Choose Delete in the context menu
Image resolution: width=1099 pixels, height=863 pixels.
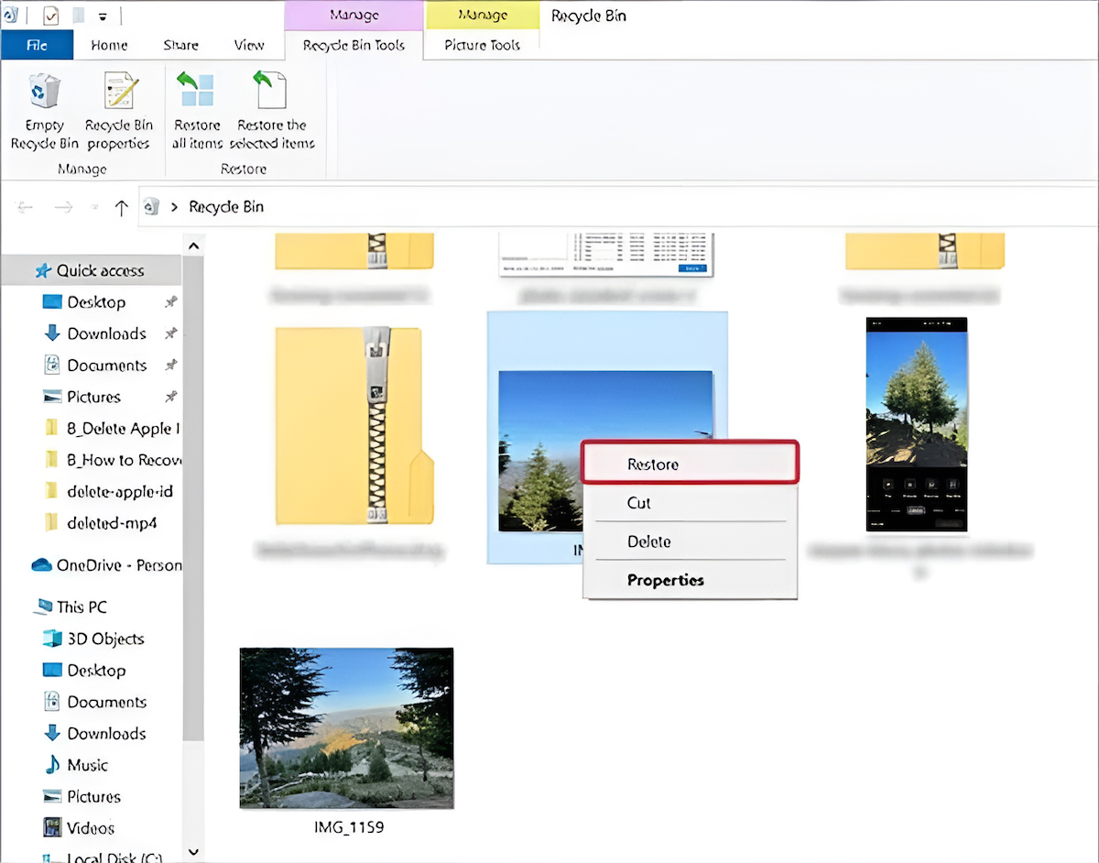click(649, 541)
